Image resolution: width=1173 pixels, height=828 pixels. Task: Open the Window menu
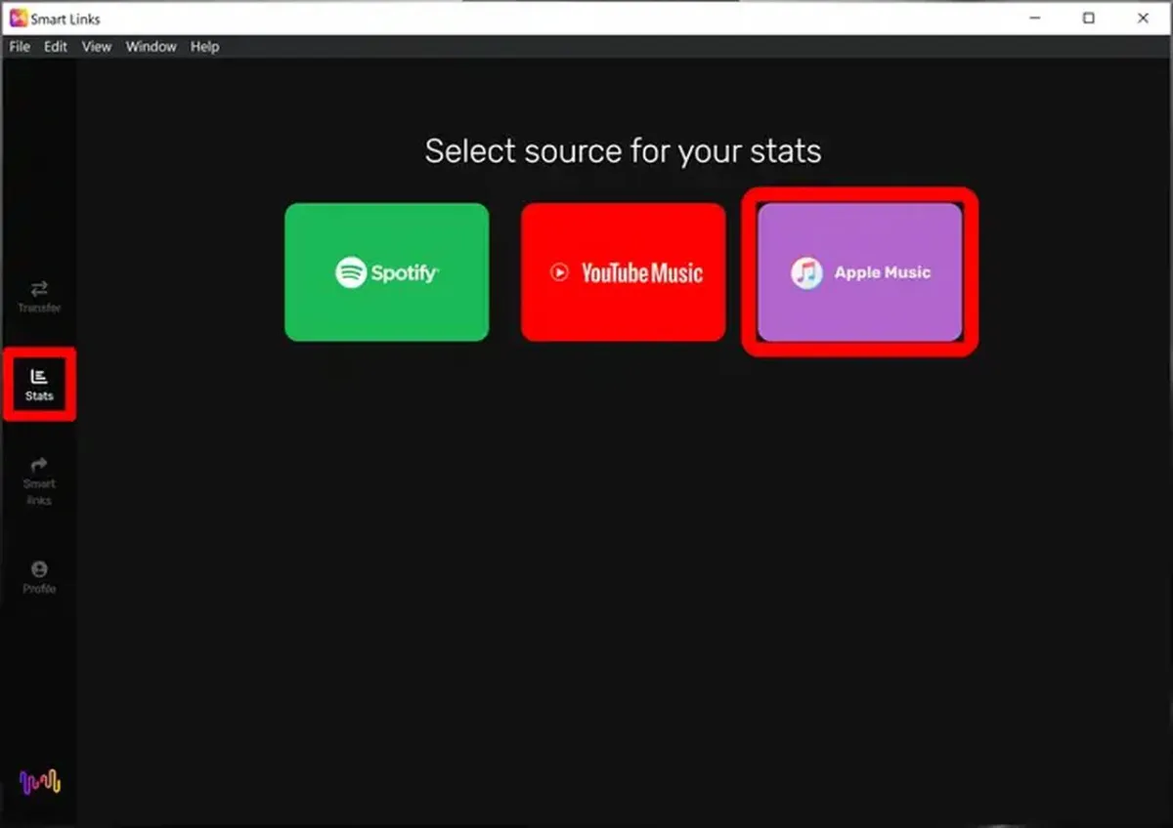pos(151,47)
